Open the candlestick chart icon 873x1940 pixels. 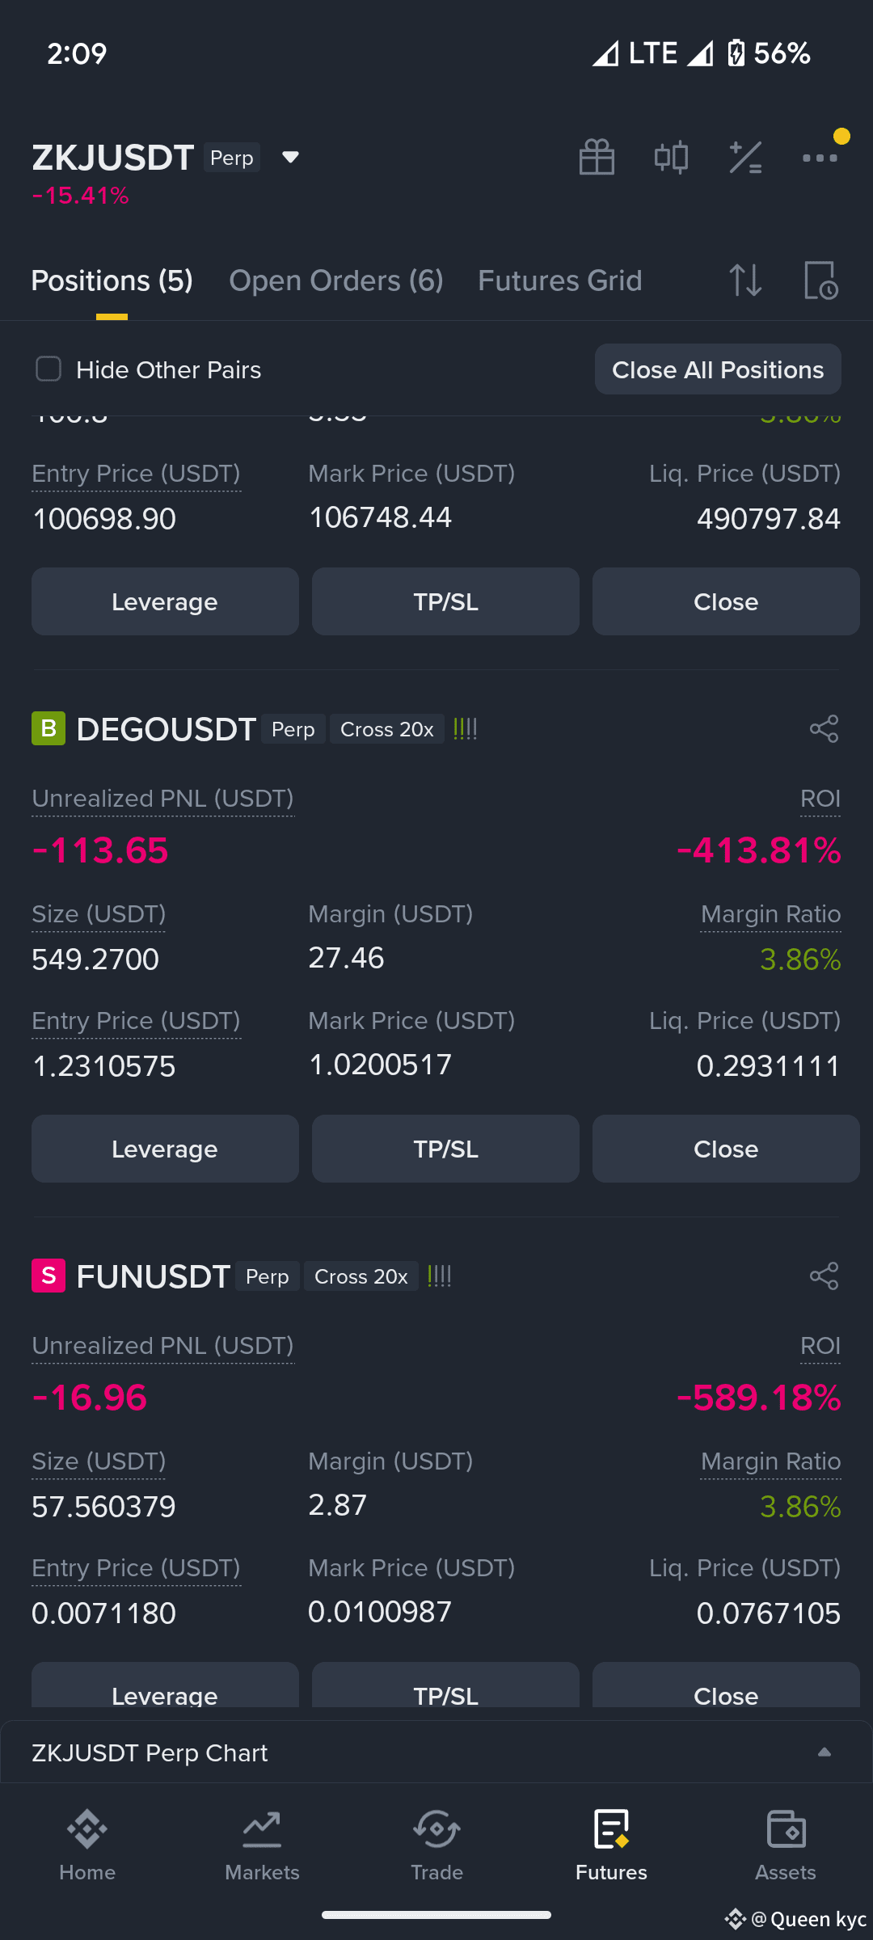click(x=671, y=157)
